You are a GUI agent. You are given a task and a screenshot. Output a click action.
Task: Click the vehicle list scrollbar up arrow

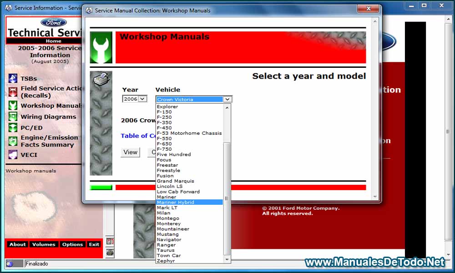coord(227,108)
